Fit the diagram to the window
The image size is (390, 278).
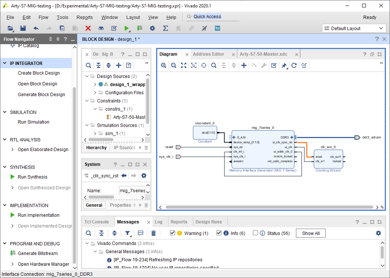point(184,65)
